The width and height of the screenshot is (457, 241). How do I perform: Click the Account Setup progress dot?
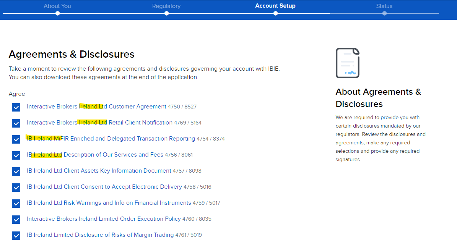pyautogui.click(x=275, y=13)
